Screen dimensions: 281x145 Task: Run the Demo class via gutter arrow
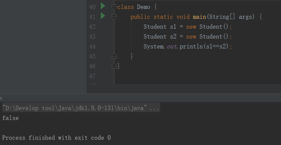(103, 6)
